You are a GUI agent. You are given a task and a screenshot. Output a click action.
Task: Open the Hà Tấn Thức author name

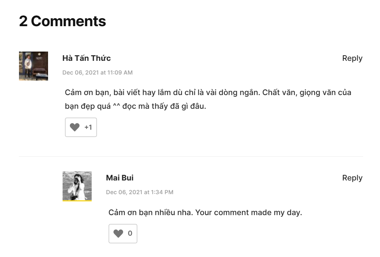86,58
